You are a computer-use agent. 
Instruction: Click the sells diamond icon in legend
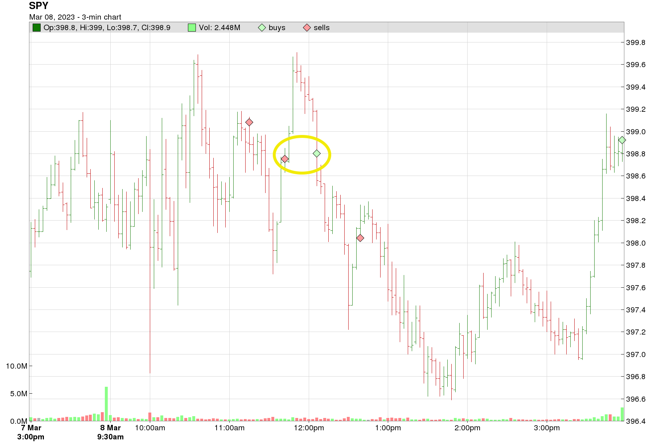(x=307, y=28)
